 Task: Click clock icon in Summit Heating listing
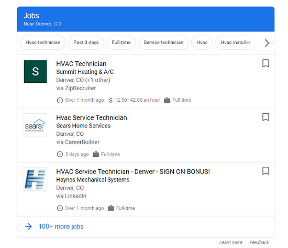(x=60, y=100)
